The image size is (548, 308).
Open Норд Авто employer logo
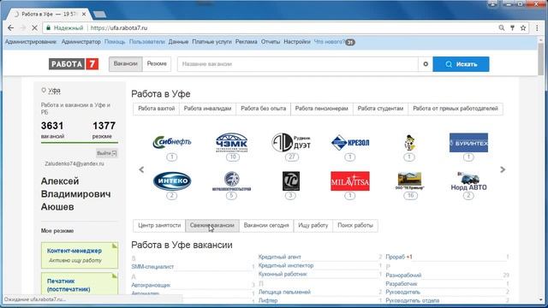click(468, 181)
